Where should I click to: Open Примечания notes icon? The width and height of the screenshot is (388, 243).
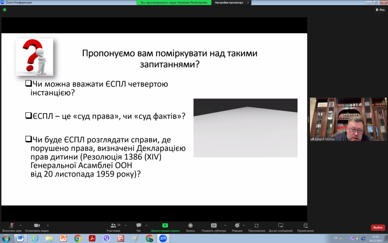tap(305, 226)
